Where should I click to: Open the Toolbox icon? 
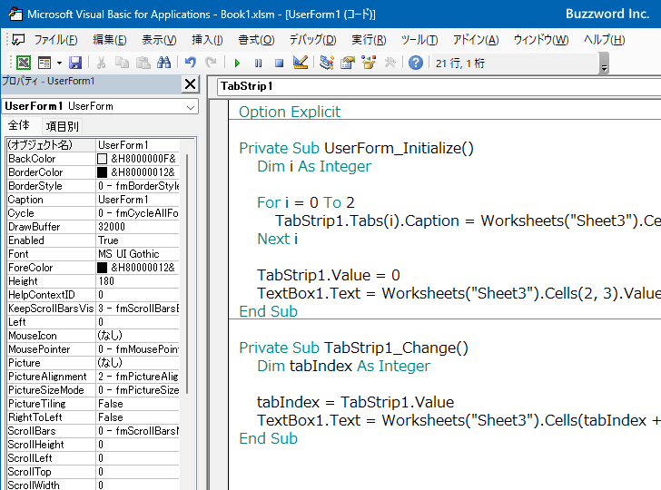click(x=390, y=64)
